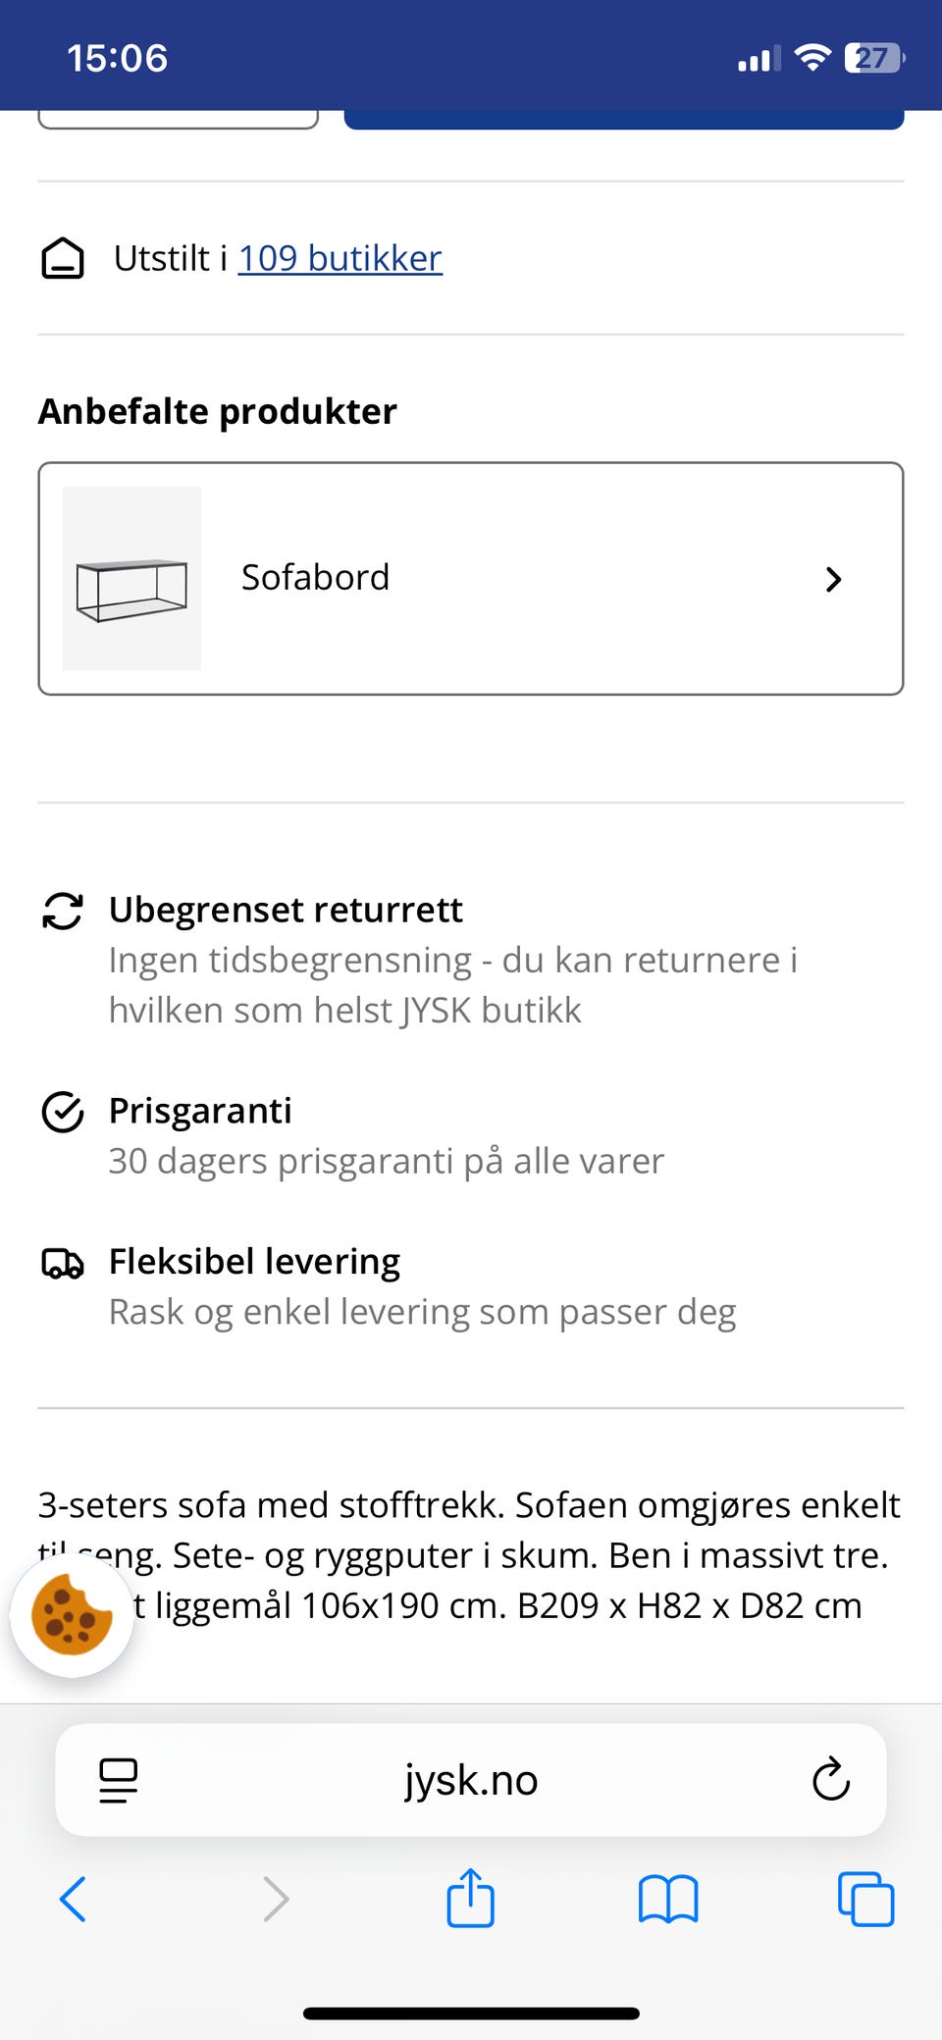Tap the blue button at page top
The width and height of the screenshot is (942, 2040).
pyautogui.click(x=624, y=119)
